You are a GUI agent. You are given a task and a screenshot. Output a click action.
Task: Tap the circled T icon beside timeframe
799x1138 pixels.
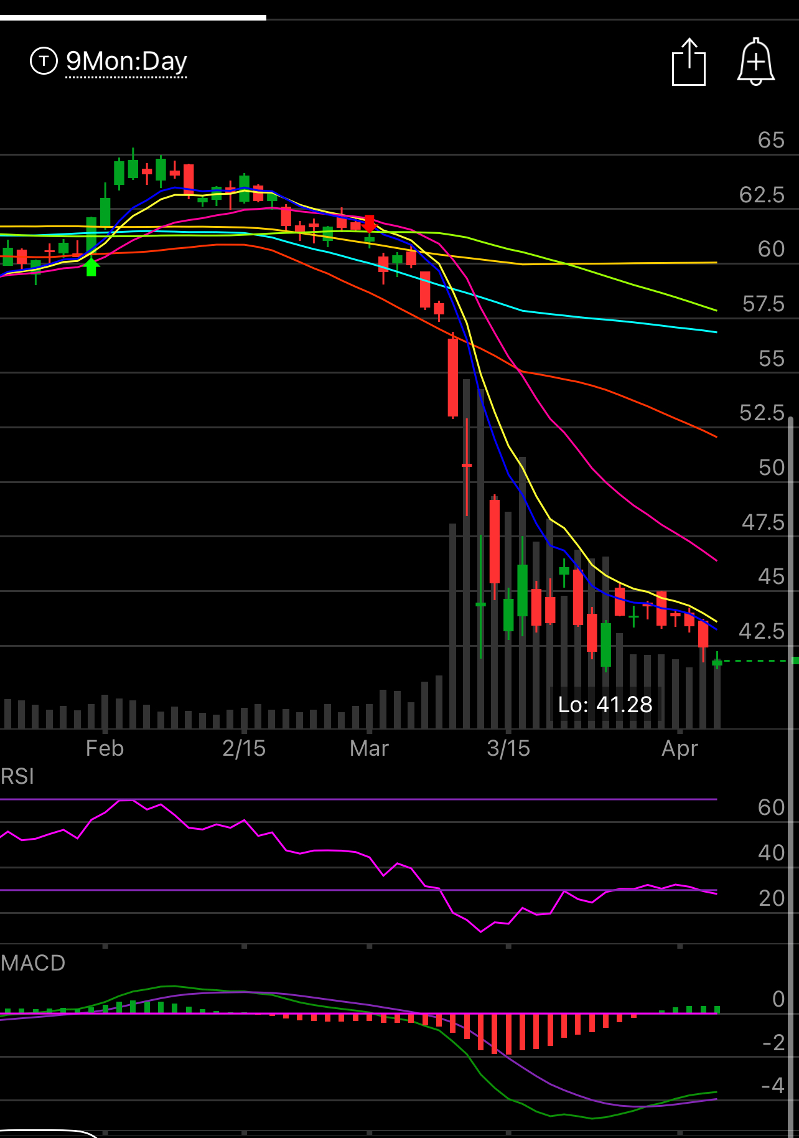coord(44,61)
